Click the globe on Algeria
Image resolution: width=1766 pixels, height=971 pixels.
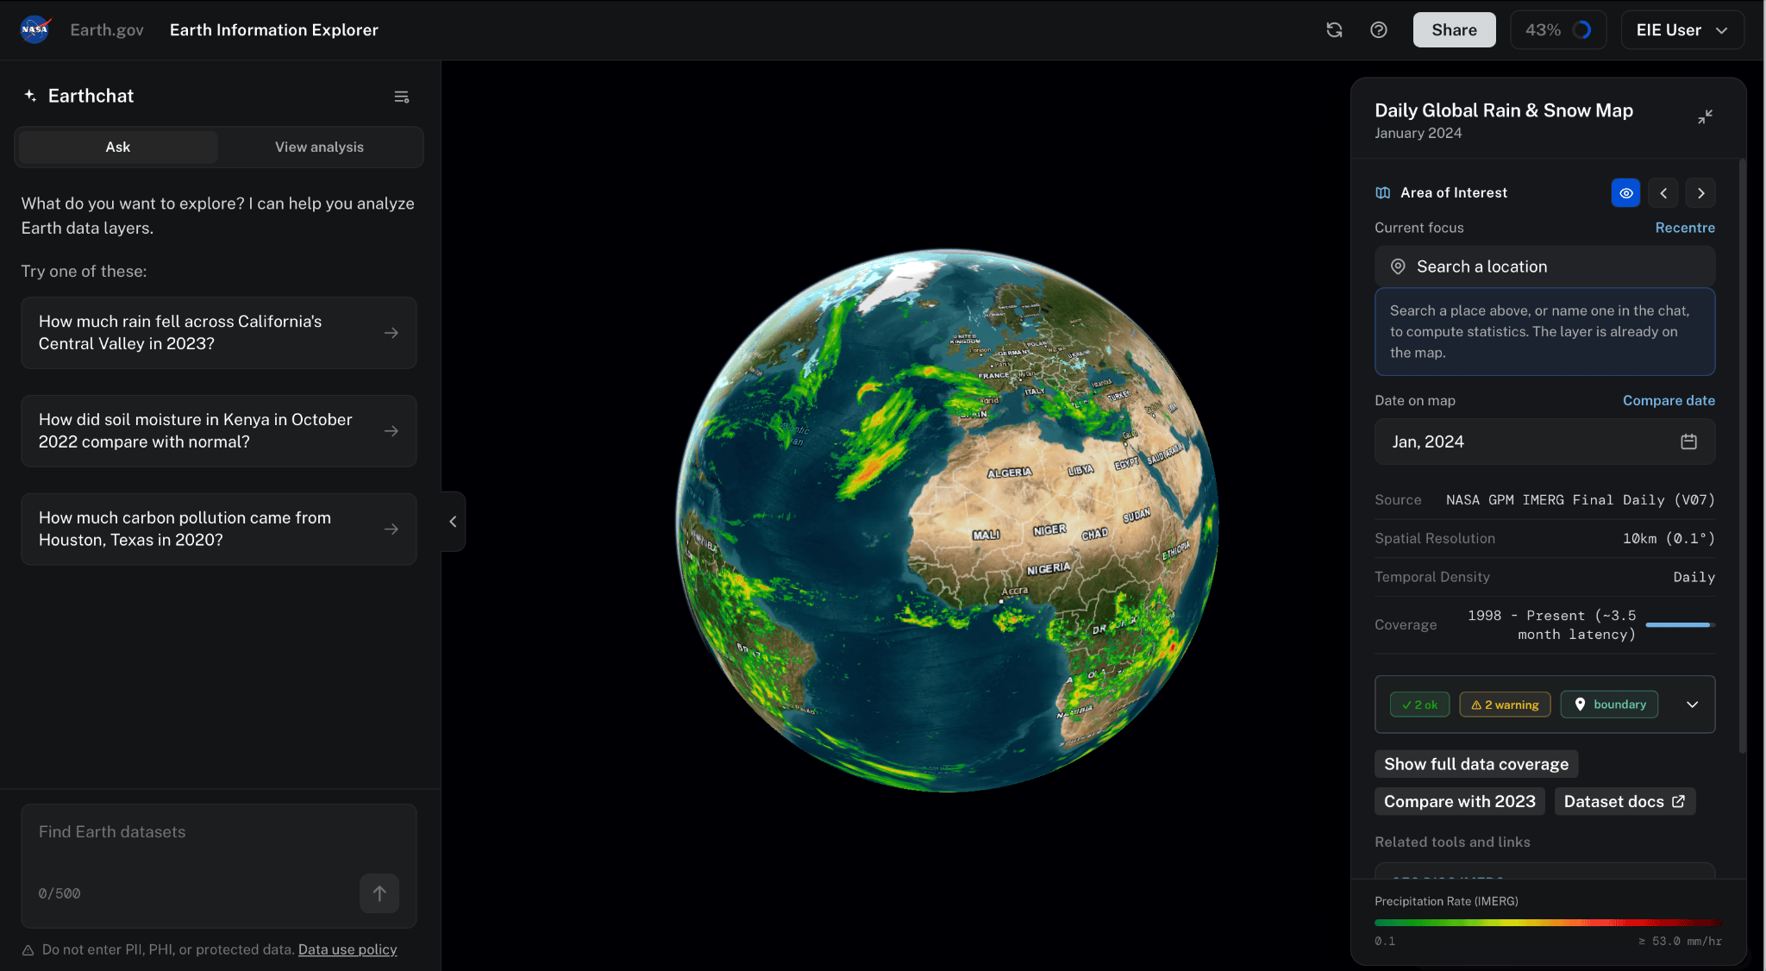1010,473
